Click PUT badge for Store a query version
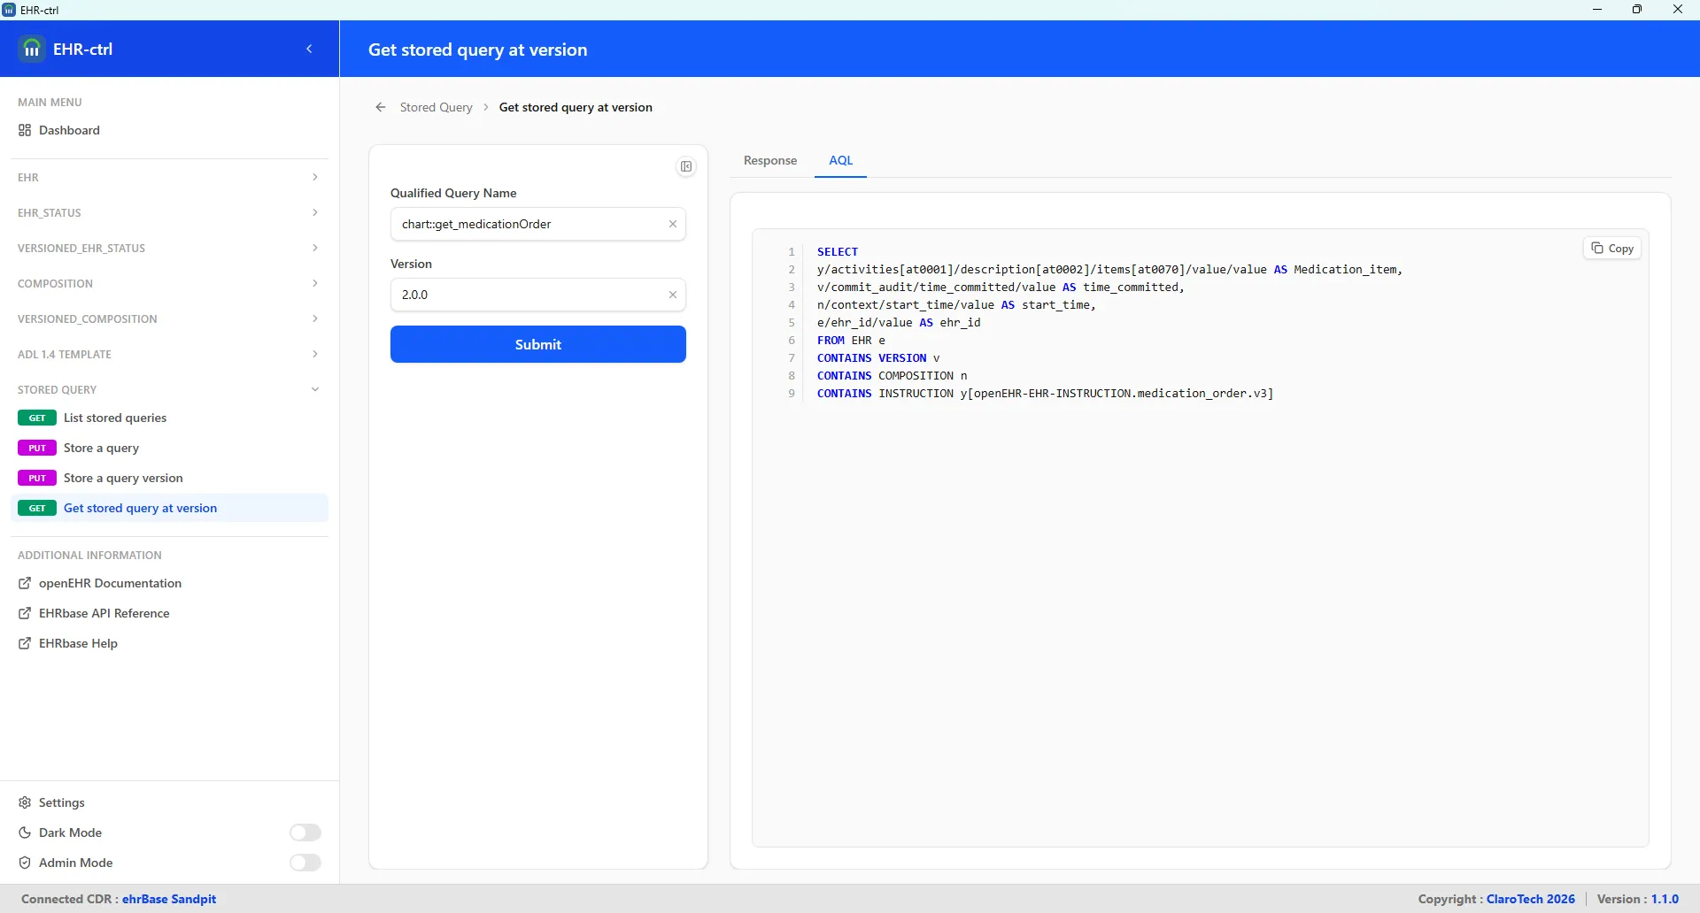 37,478
